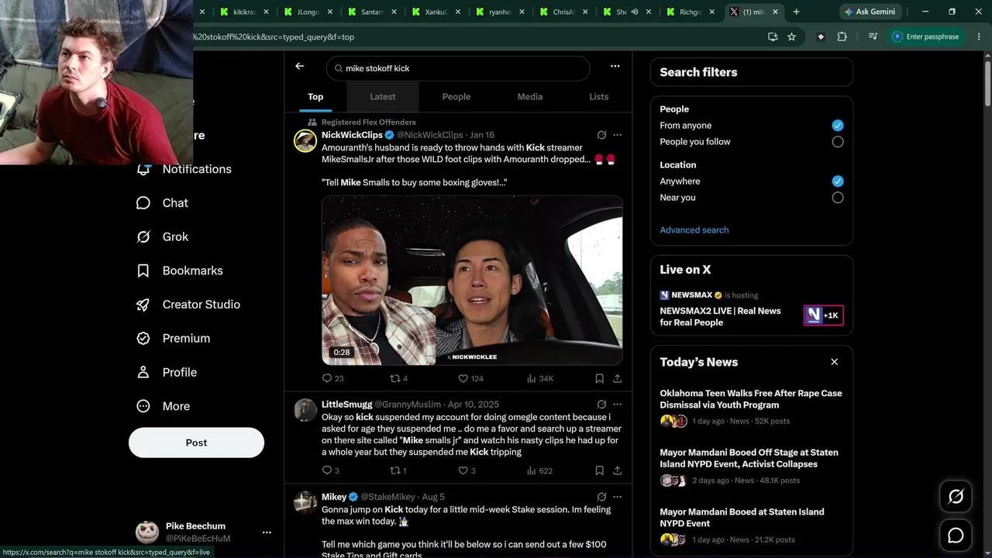Click the Ask Gemini button

click(x=870, y=12)
